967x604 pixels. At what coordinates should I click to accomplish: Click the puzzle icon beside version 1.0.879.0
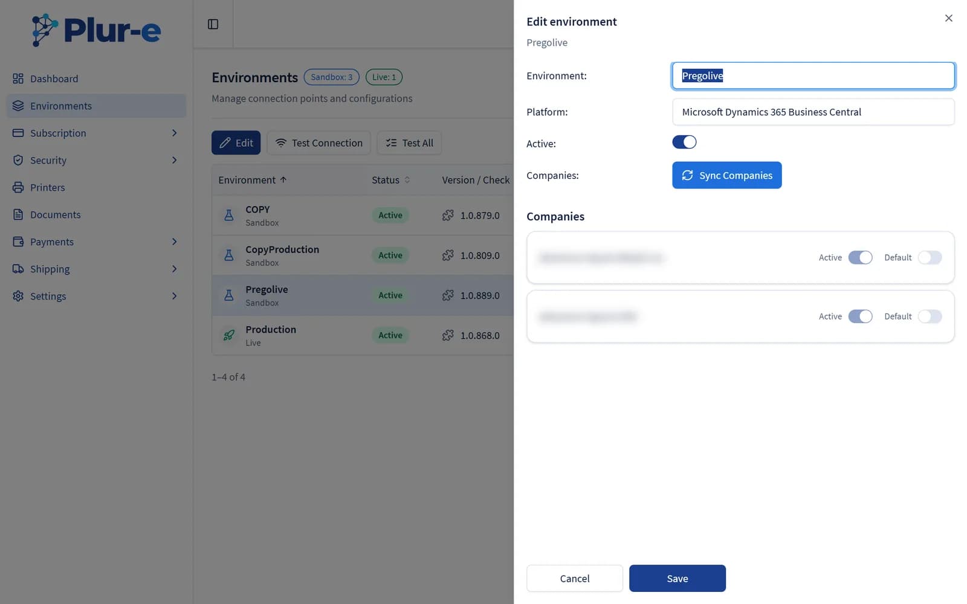coord(448,215)
